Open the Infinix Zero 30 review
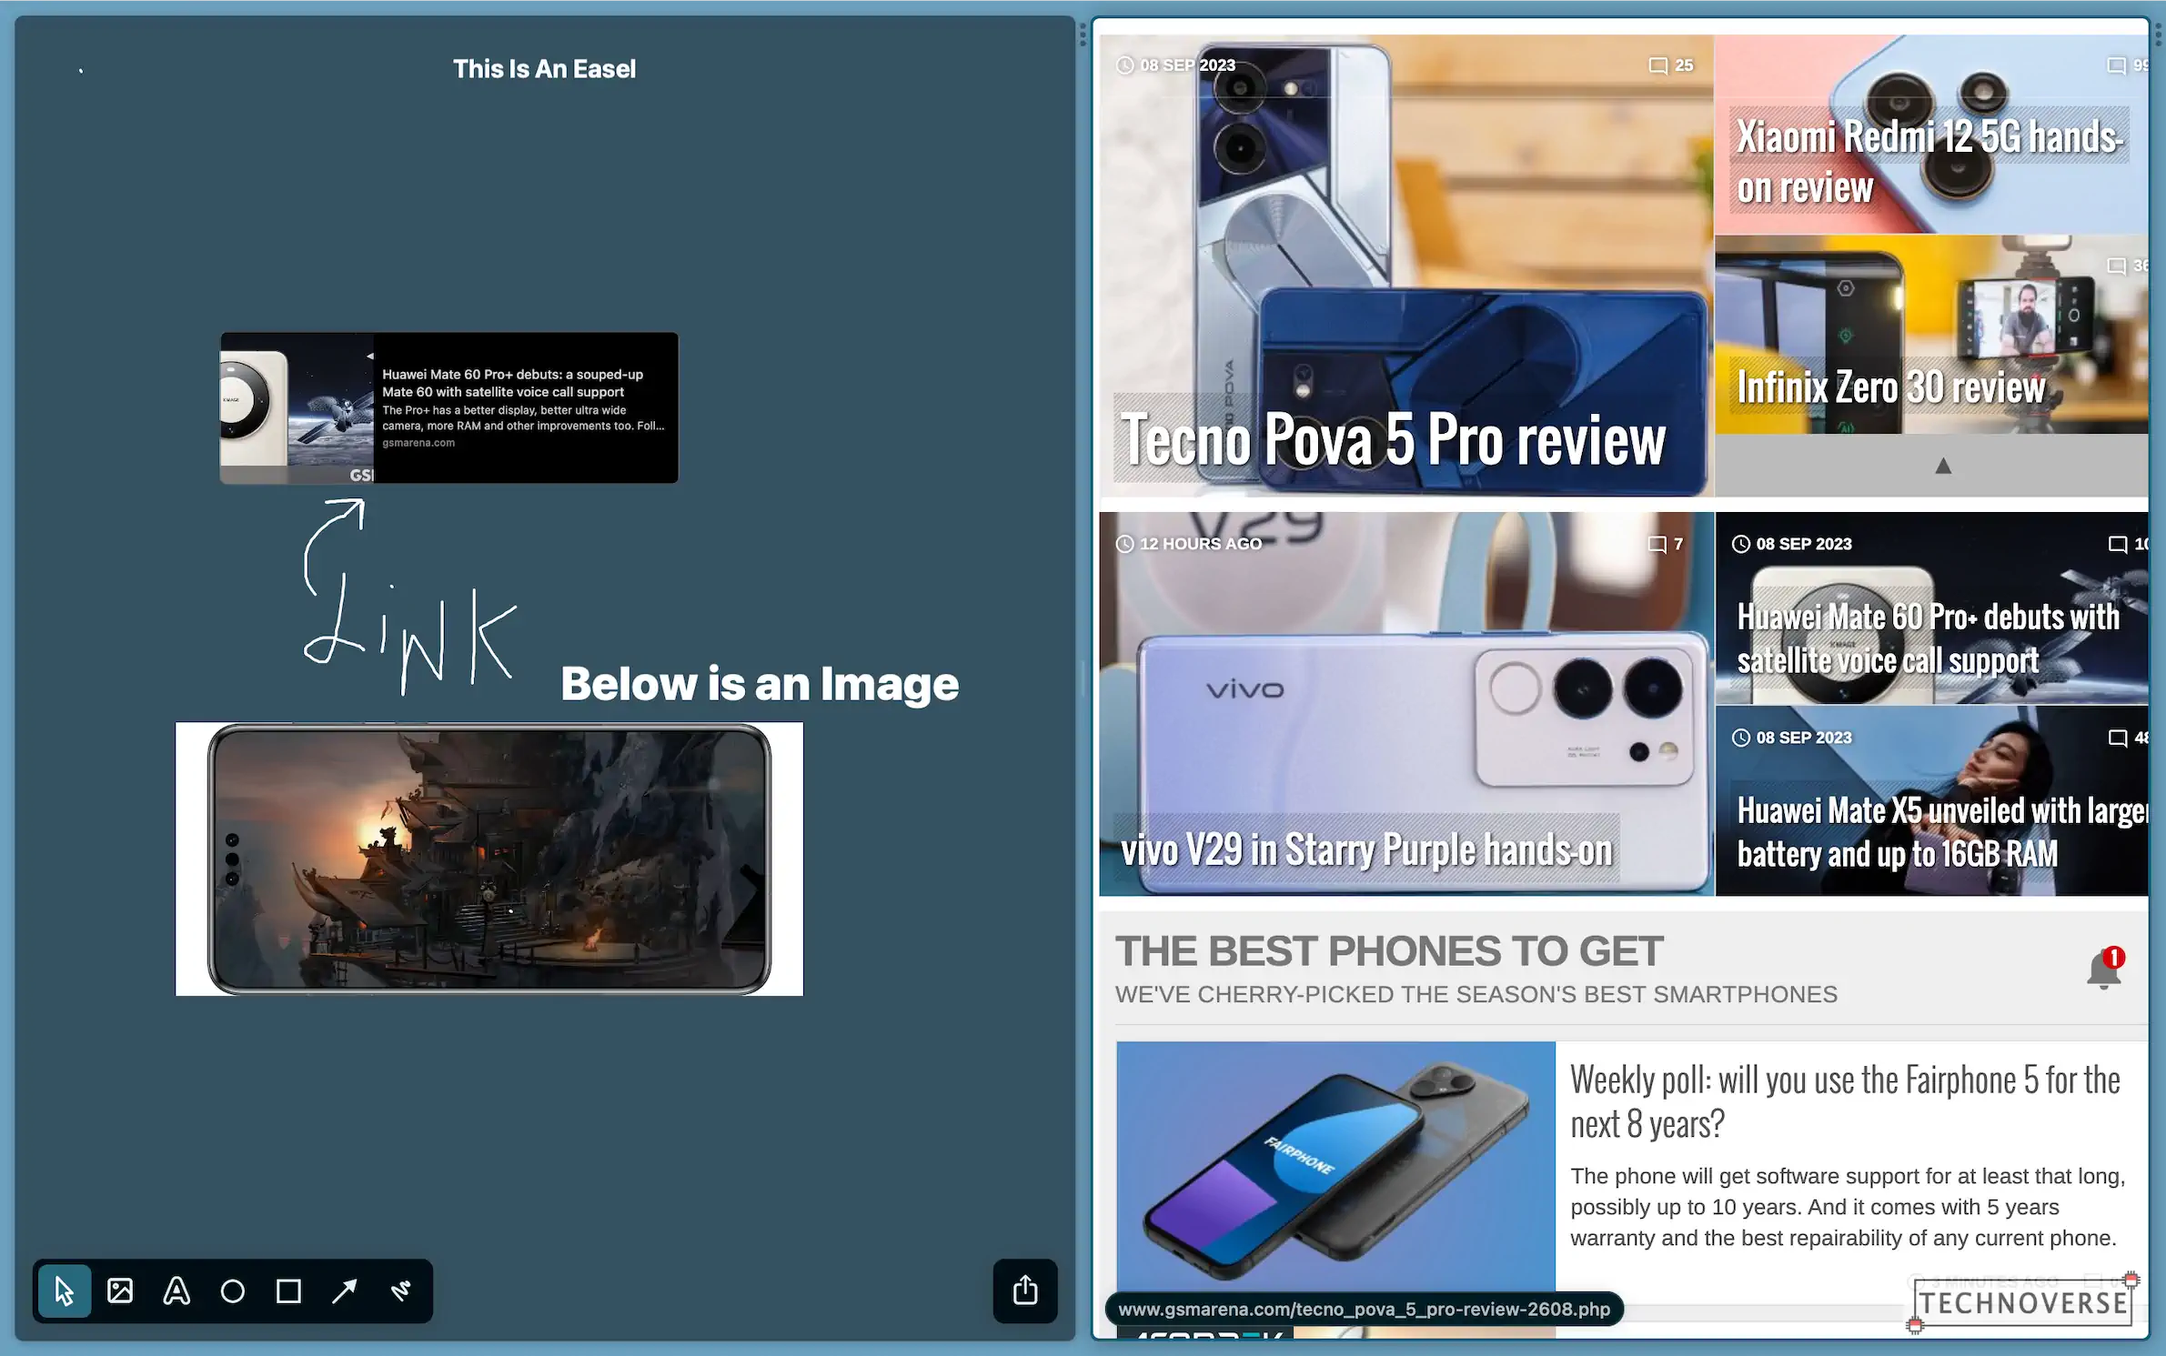This screenshot has height=1356, width=2166. (x=1890, y=387)
